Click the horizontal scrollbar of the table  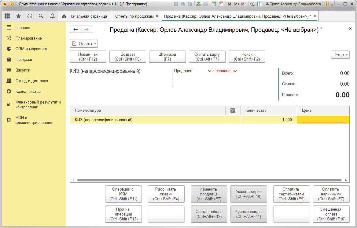pyautogui.click(x=209, y=180)
